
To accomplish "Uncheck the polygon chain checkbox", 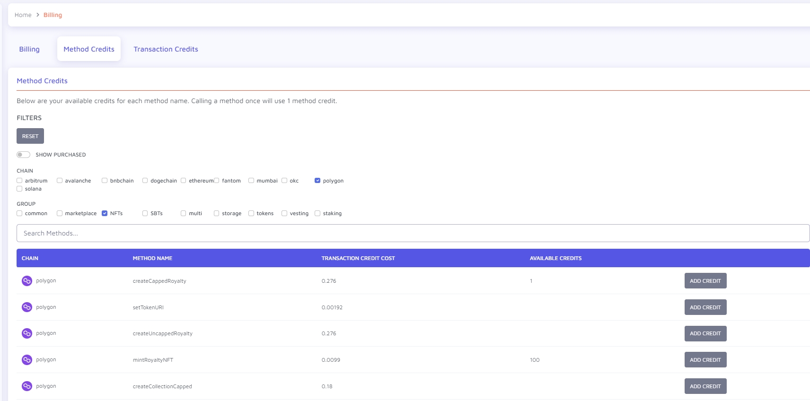I will tap(317, 181).
